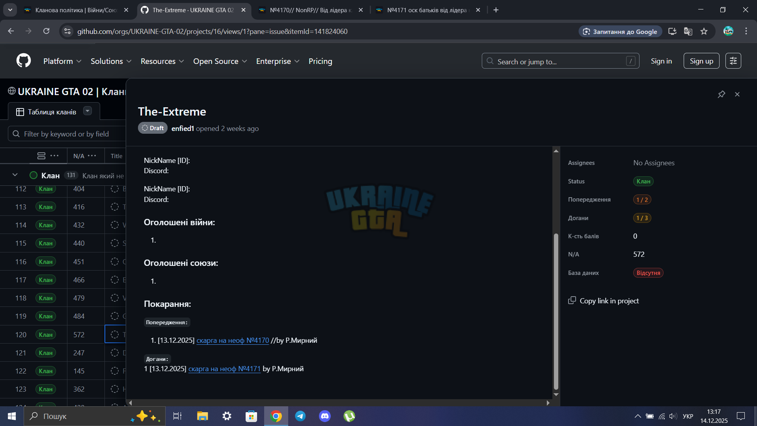The image size is (757, 426).
Task: Click author name enfied1
Action: 183,128
